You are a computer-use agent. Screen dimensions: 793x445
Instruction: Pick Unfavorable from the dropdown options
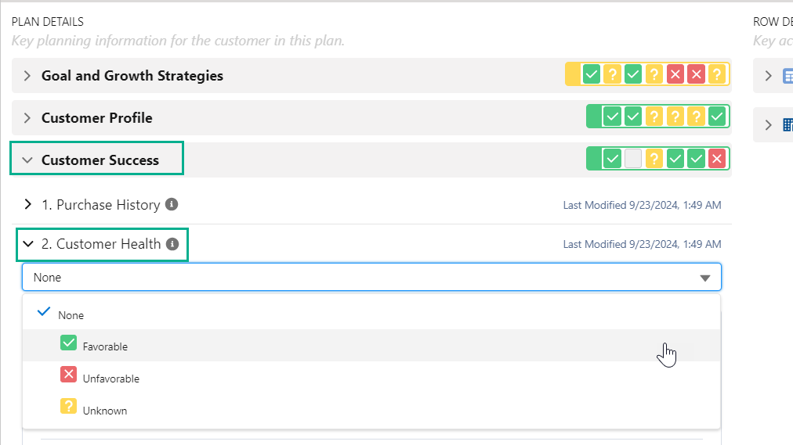pos(110,379)
